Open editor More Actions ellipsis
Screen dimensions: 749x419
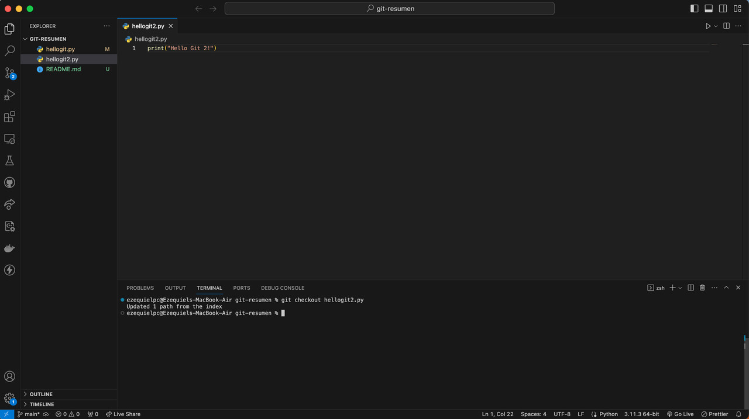tap(738, 26)
